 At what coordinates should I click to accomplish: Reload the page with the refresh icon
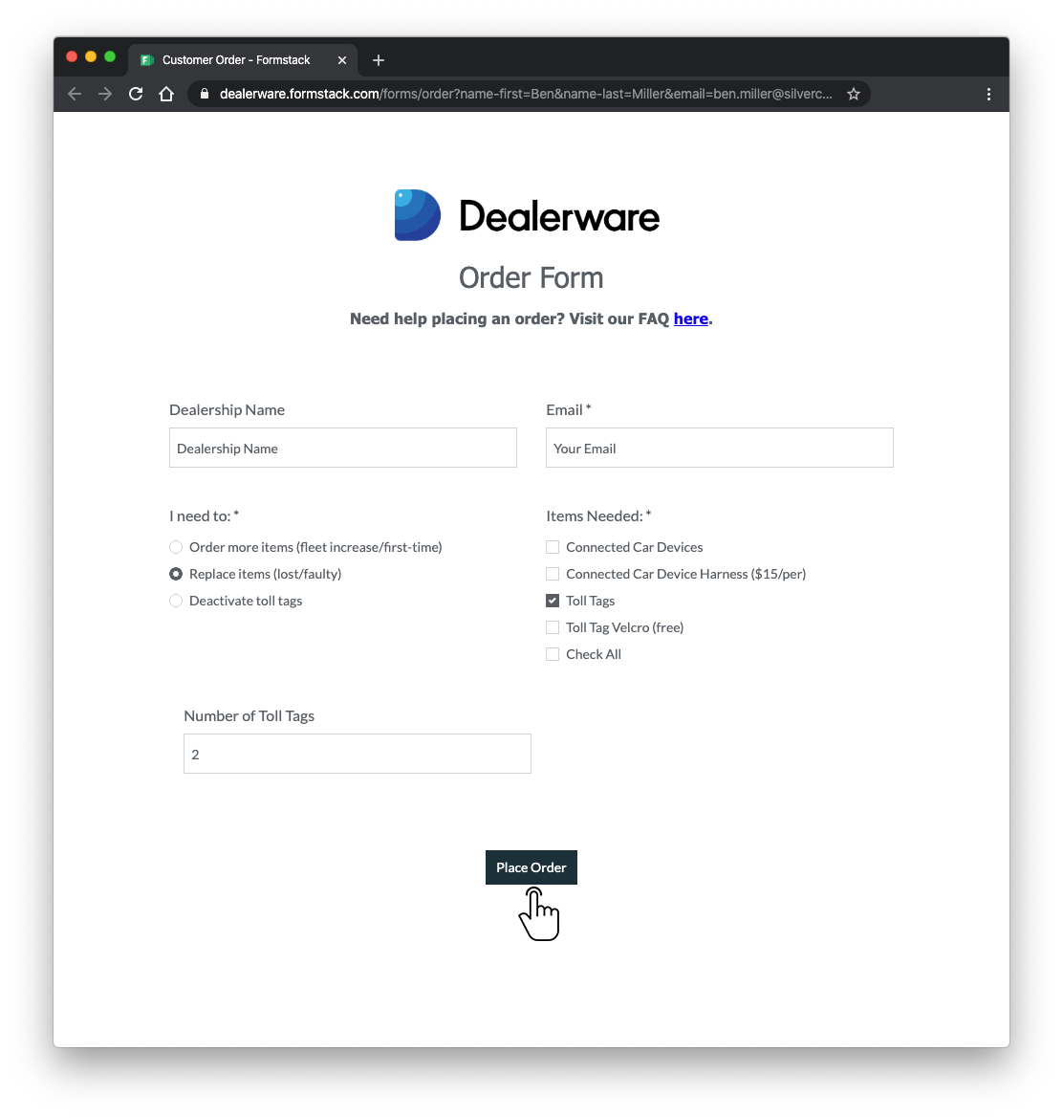pyautogui.click(x=136, y=94)
